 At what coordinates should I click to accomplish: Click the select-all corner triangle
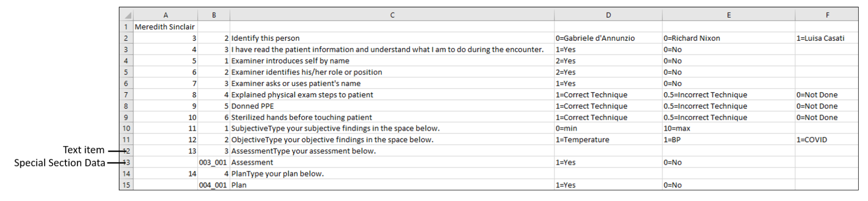[x=126, y=15]
